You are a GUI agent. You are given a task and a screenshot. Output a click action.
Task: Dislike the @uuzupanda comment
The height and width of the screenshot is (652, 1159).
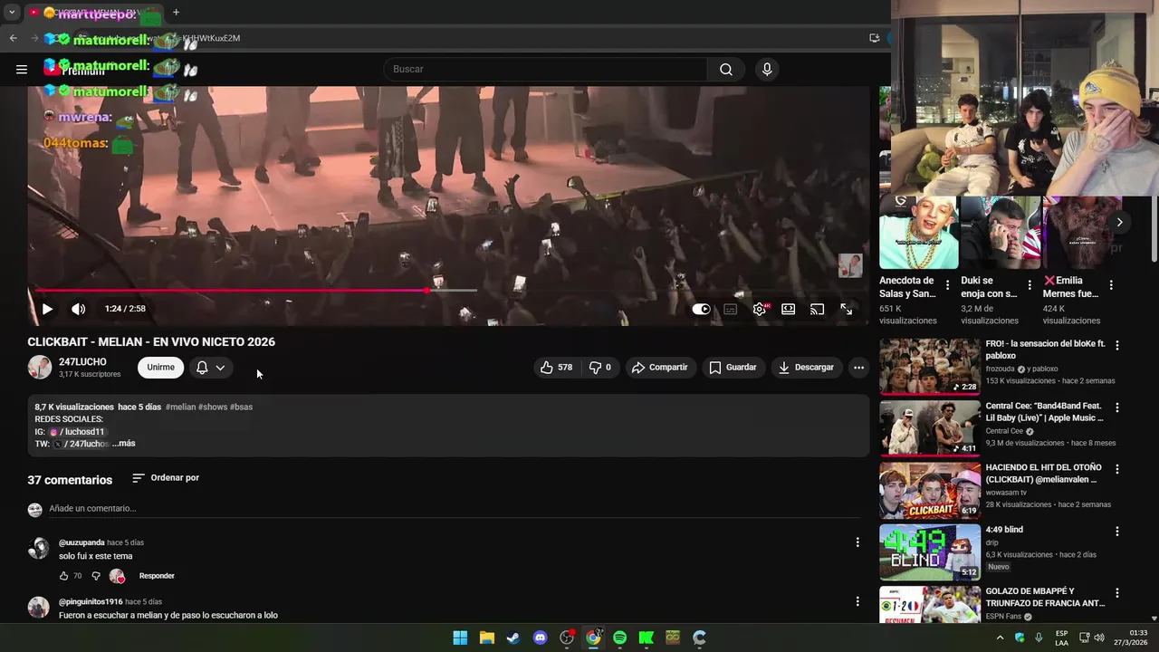click(x=96, y=576)
